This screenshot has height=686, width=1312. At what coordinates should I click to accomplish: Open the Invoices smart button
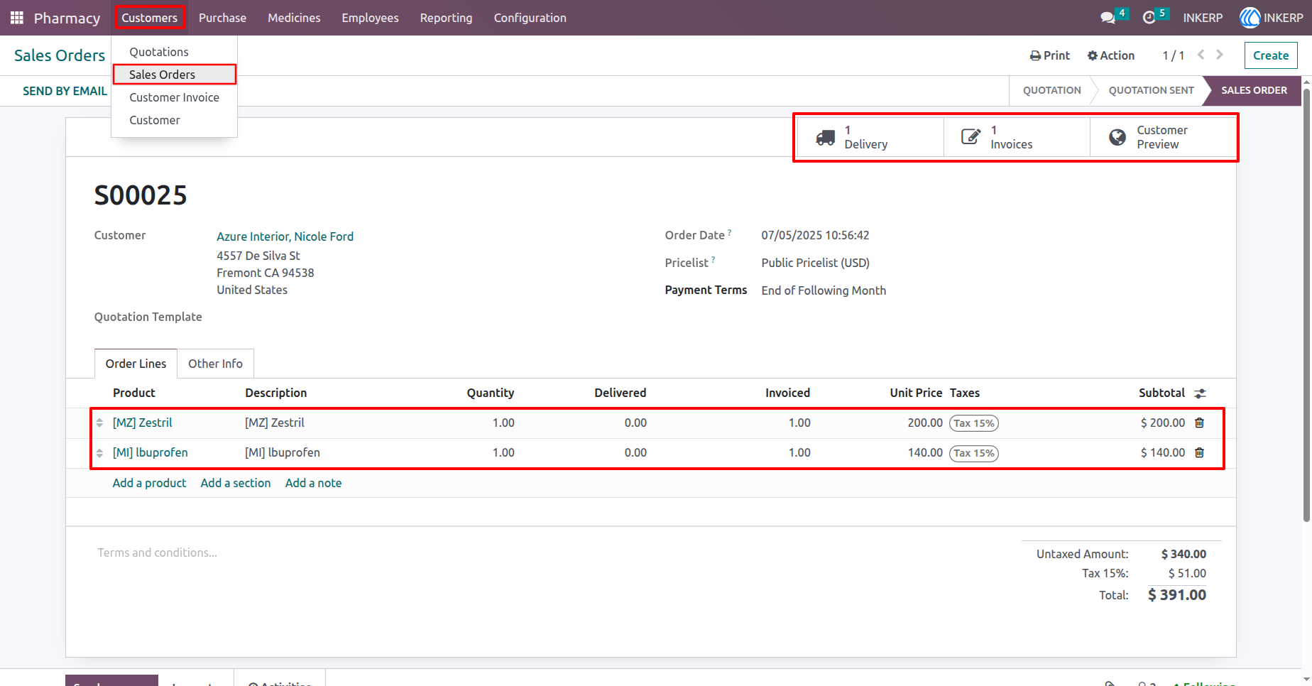pyautogui.click(x=1017, y=137)
